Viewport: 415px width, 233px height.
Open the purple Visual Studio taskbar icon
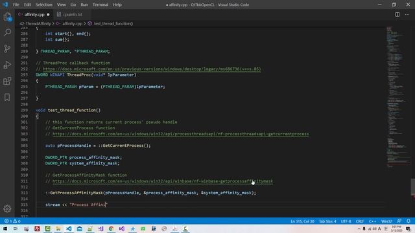coord(122,228)
